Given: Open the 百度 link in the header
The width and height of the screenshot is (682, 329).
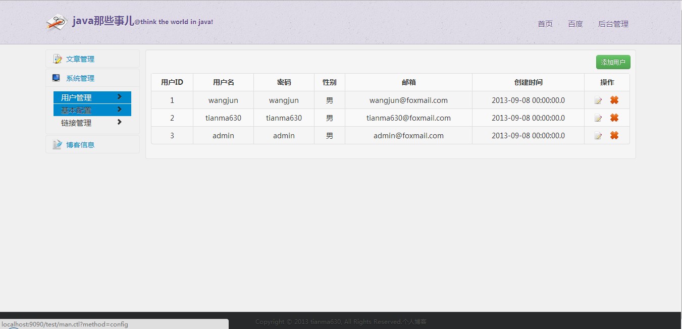Looking at the screenshot, I should pyautogui.click(x=575, y=24).
